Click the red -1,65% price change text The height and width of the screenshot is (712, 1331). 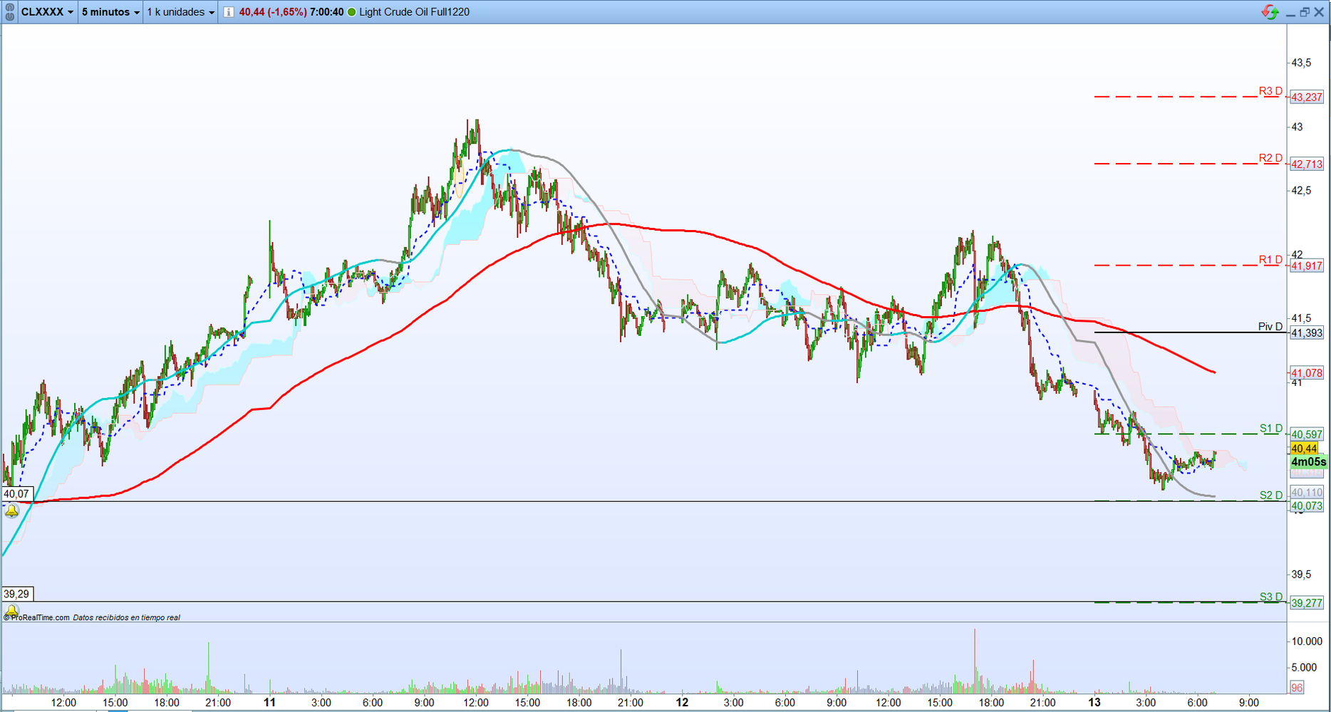pyautogui.click(x=287, y=12)
